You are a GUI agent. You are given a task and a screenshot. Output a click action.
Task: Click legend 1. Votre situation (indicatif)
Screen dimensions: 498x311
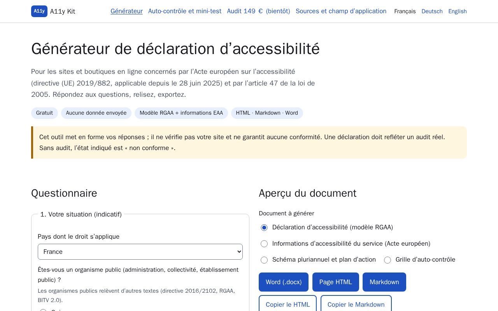[81, 214]
